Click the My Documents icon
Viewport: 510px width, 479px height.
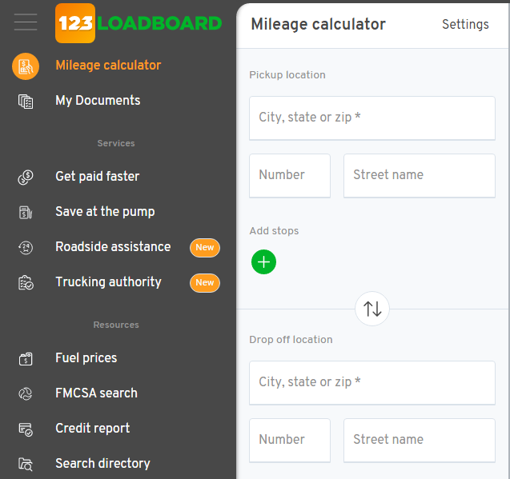26,101
